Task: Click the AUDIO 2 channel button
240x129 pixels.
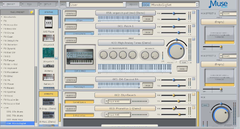Action: pos(70,109)
